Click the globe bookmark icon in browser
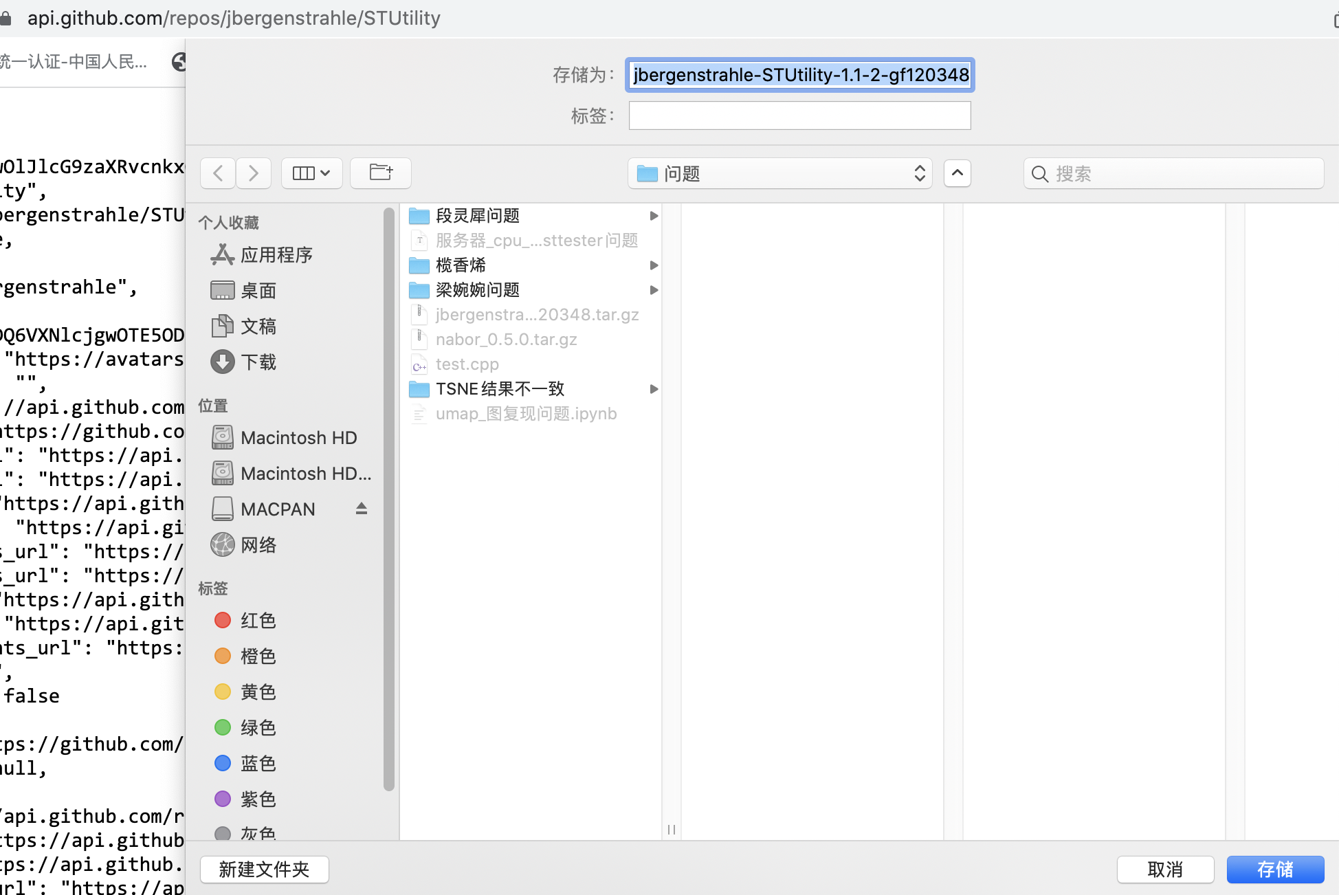1339x895 pixels. (x=179, y=62)
